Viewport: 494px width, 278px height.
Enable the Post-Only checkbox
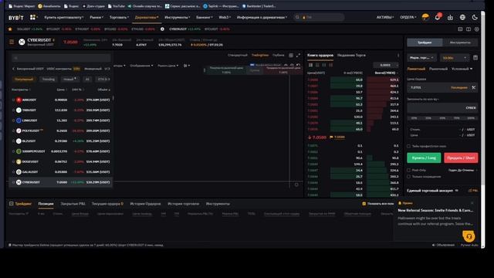coord(409,170)
